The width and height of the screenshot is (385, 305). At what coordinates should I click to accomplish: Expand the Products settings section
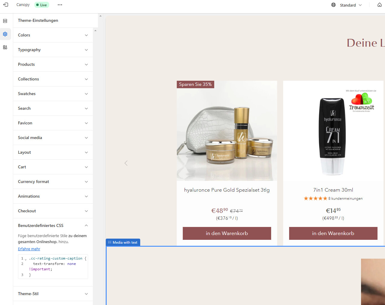pos(53,64)
